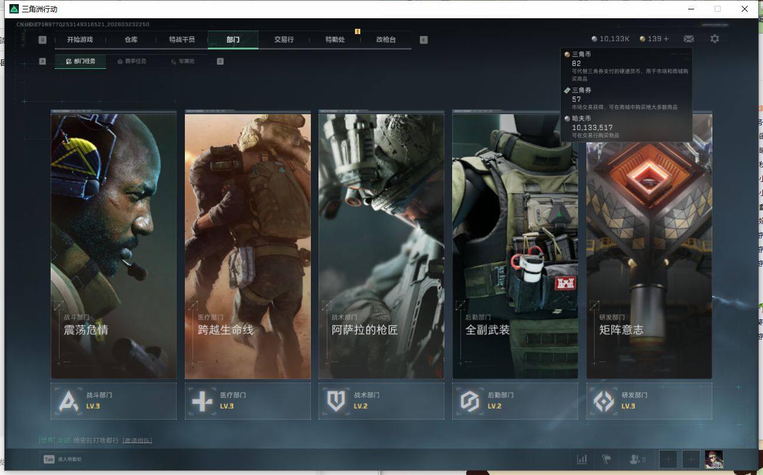The height and width of the screenshot is (475, 763).
Task: Add teammate in first empty squad slot
Action: point(668,459)
